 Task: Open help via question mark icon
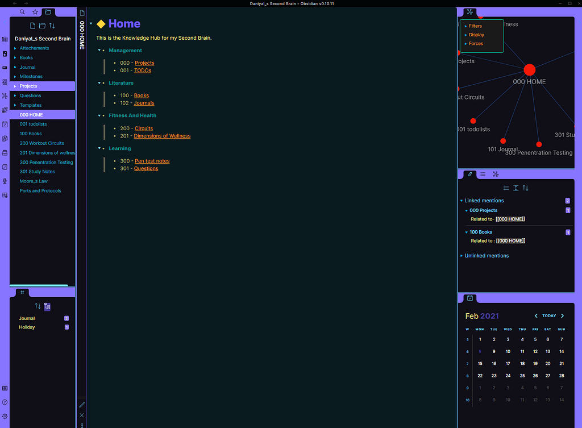5,402
